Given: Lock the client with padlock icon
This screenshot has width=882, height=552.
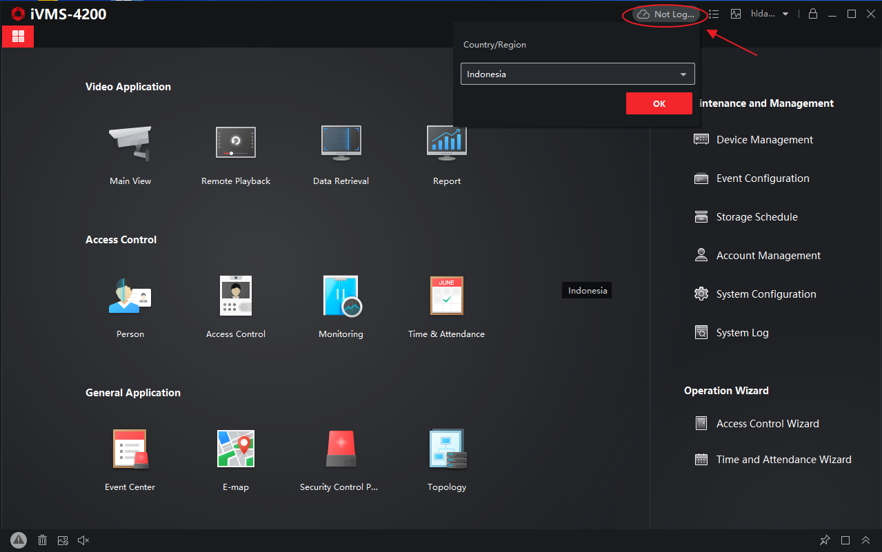Looking at the screenshot, I should coord(813,14).
